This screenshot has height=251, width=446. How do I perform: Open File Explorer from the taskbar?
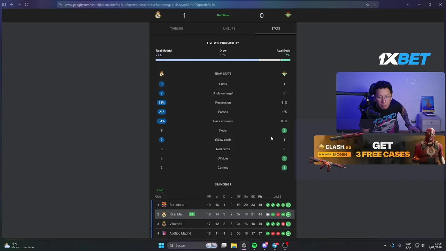click(x=234, y=245)
